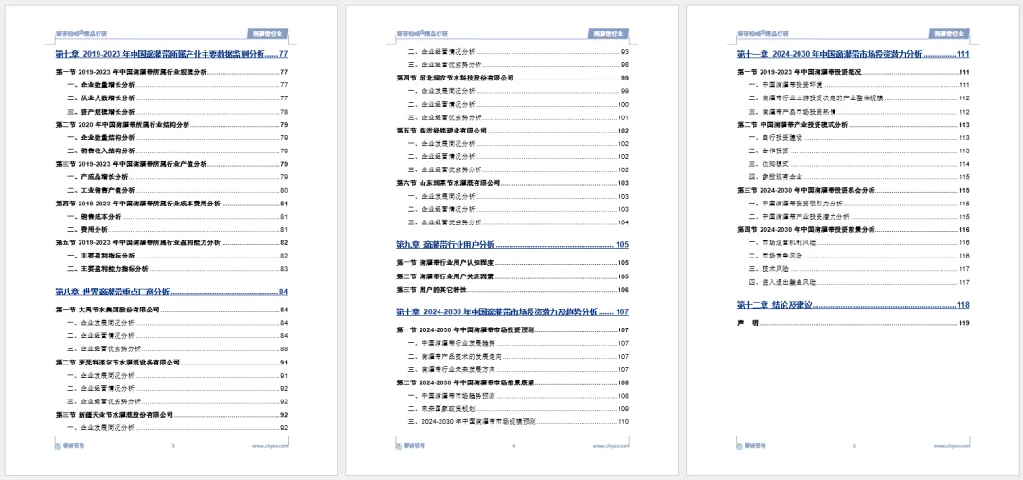Select 二、合作投资 entry

click(859, 151)
